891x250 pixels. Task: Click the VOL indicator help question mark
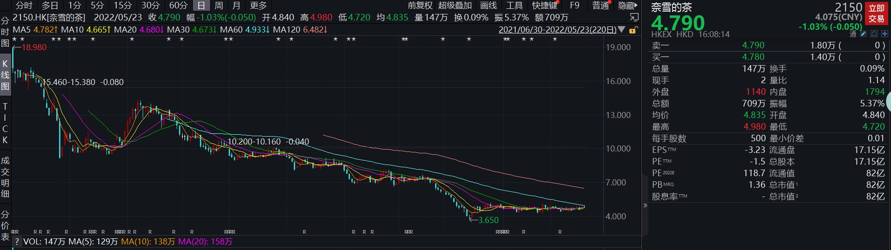point(17,242)
